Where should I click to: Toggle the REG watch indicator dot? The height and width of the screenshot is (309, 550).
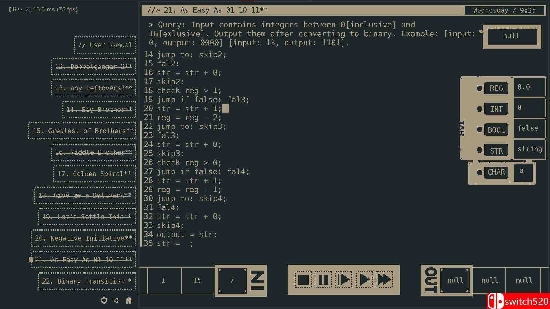point(479,88)
